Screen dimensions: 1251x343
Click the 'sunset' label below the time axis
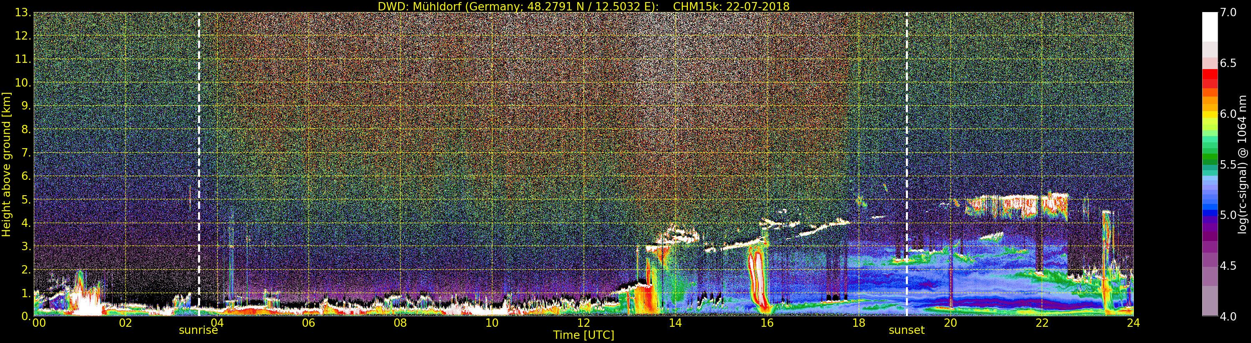tap(906, 331)
